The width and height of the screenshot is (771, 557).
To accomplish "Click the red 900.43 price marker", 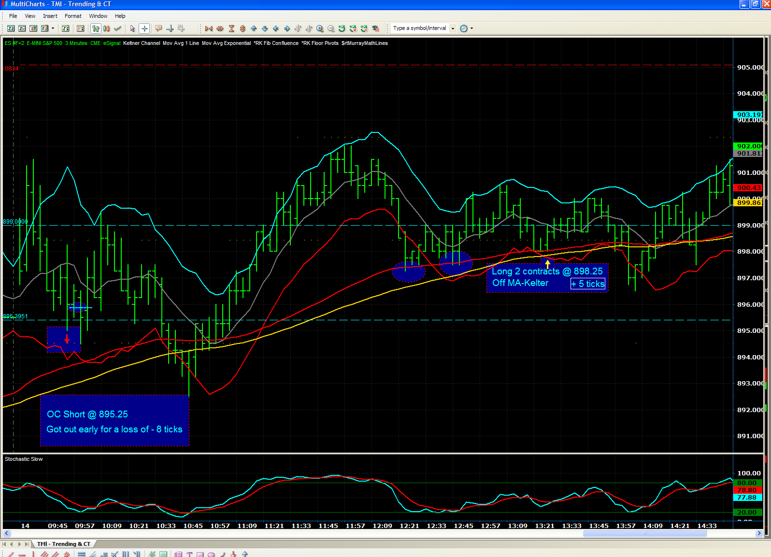I will click(x=747, y=187).
